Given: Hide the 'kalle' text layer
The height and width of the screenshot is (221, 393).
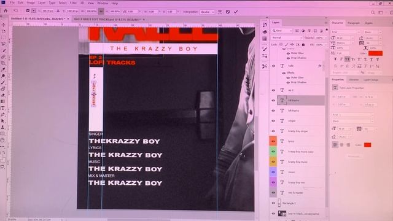Looking at the screenshot, I should tap(273, 66).
